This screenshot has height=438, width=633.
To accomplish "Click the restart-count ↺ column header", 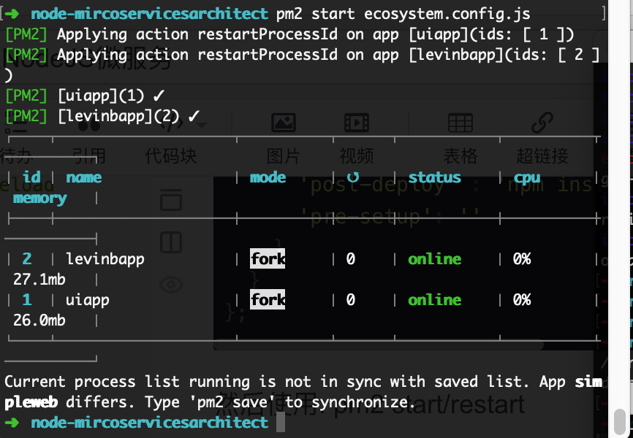I will pyautogui.click(x=353, y=177).
